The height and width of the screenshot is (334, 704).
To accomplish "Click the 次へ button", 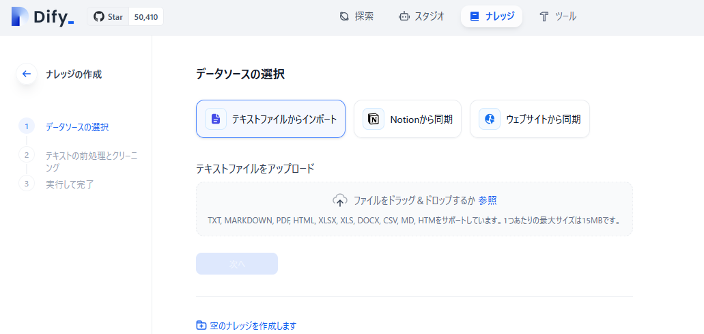I will (x=237, y=264).
